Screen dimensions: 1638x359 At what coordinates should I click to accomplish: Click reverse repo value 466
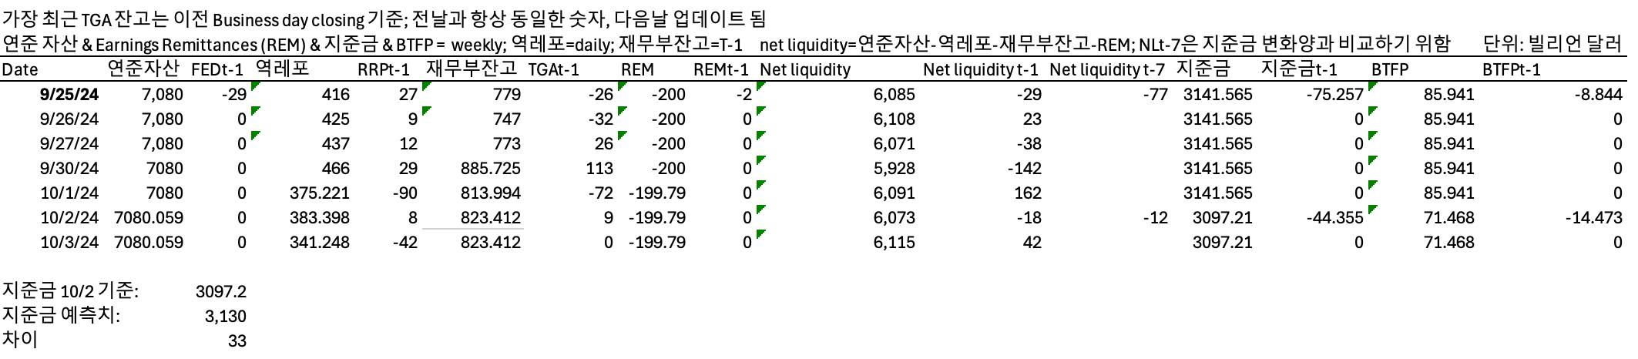click(x=336, y=169)
